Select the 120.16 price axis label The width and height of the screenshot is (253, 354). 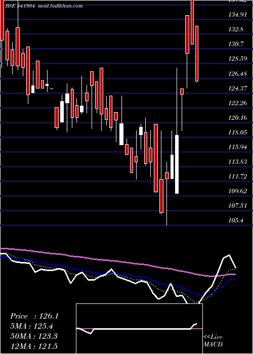237,118
